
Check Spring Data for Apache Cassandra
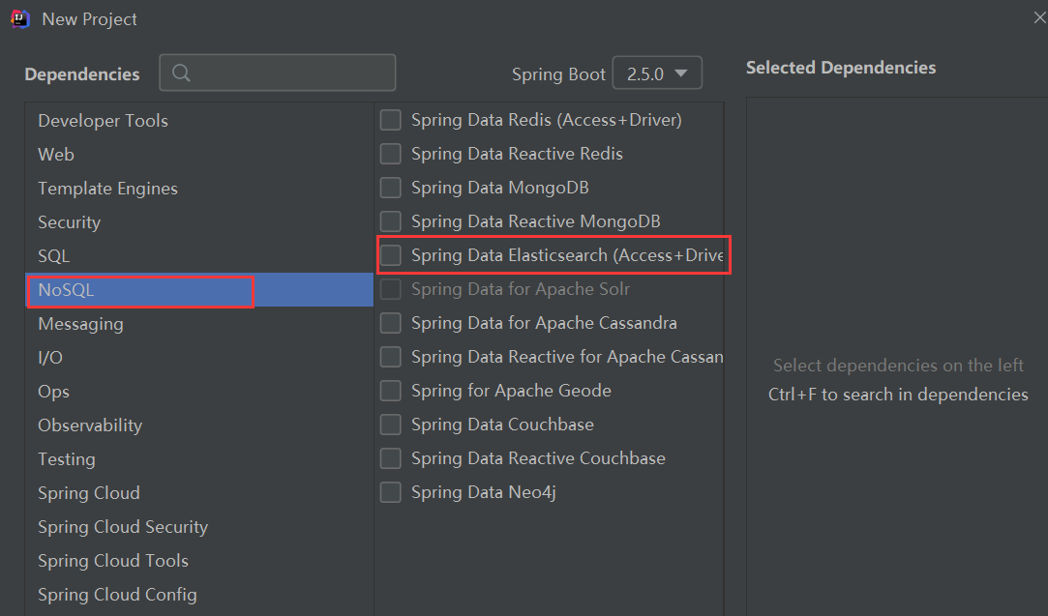[390, 323]
